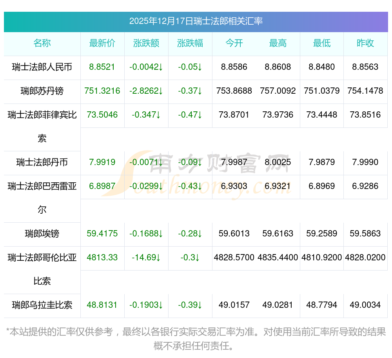Select the 最高 column header
The width and height of the screenshot is (392, 358).
pyautogui.click(x=278, y=43)
